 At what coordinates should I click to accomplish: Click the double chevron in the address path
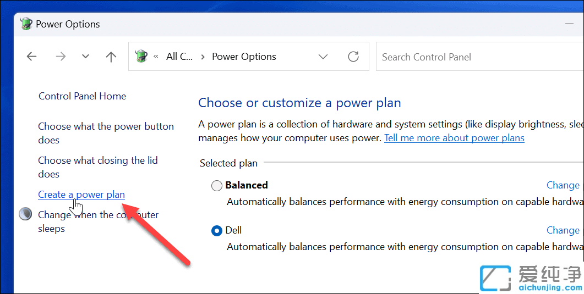click(x=156, y=57)
